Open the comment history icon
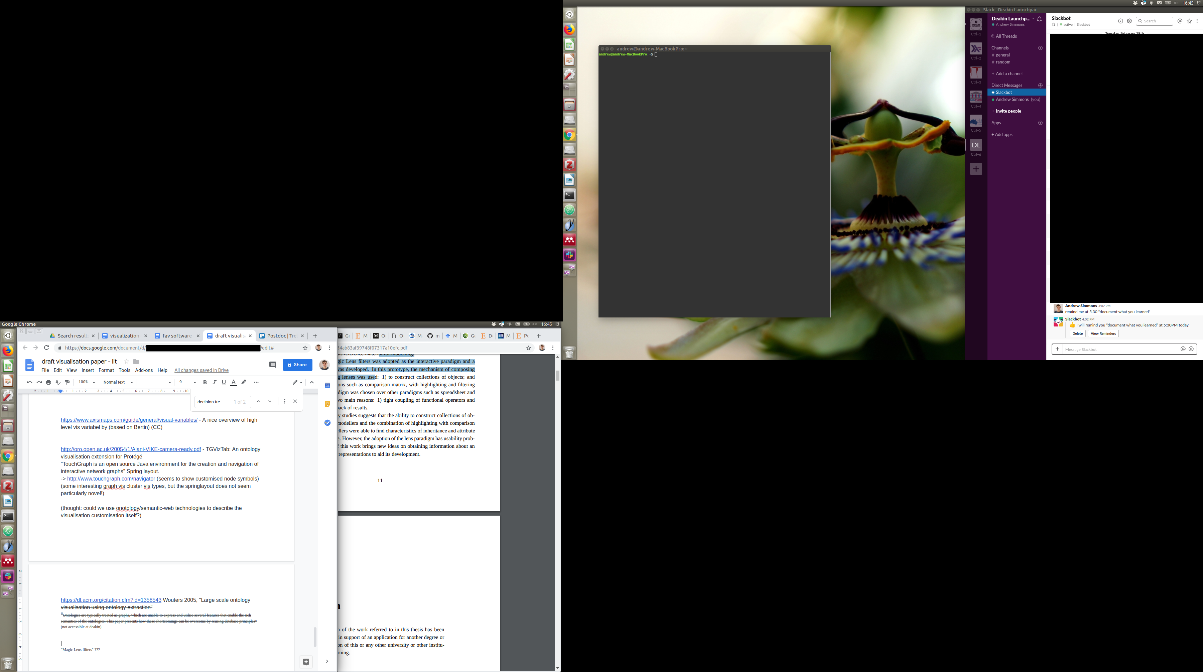 [x=273, y=365]
